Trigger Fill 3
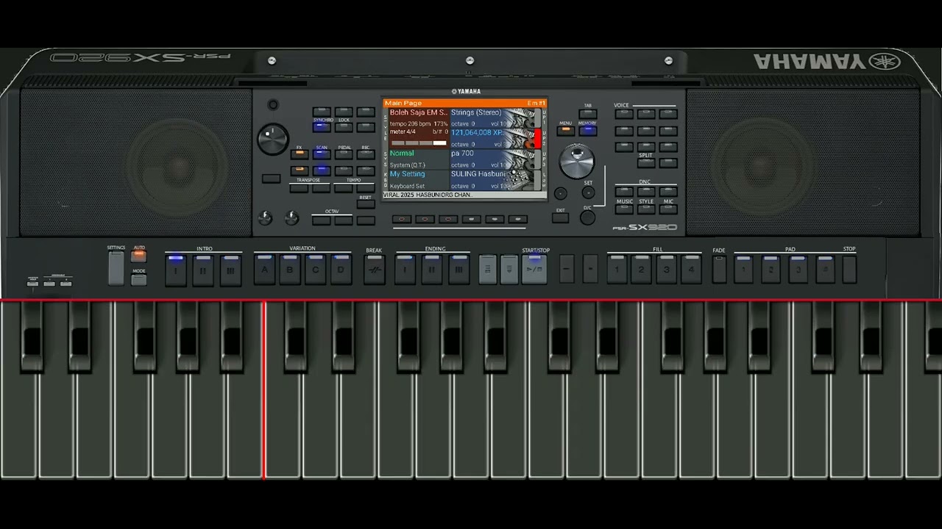Viewport: 942px width, 529px height. click(667, 269)
